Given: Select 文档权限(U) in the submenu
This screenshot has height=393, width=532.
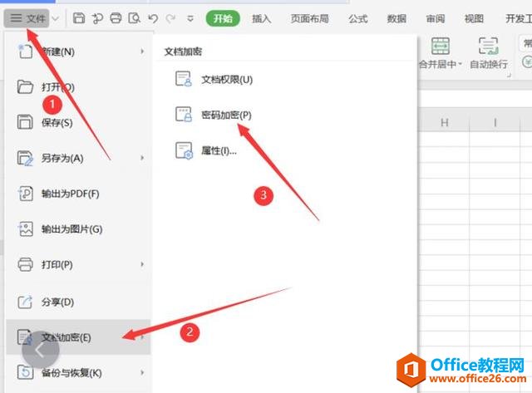Looking at the screenshot, I should 227,80.
